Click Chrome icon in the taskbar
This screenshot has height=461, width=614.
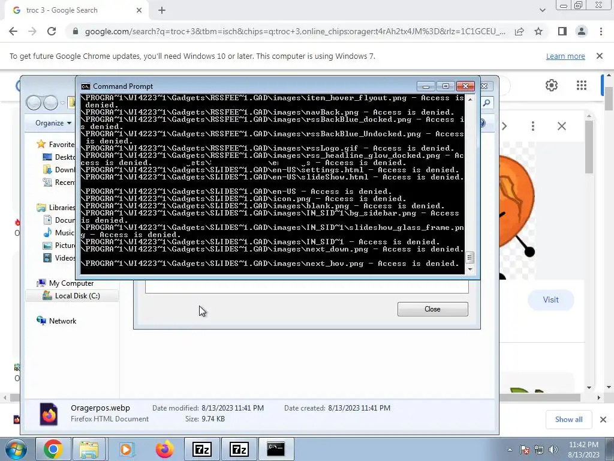click(x=53, y=449)
